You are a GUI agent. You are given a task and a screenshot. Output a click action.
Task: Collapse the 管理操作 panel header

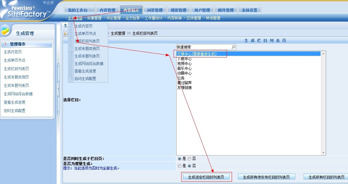(27, 44)
